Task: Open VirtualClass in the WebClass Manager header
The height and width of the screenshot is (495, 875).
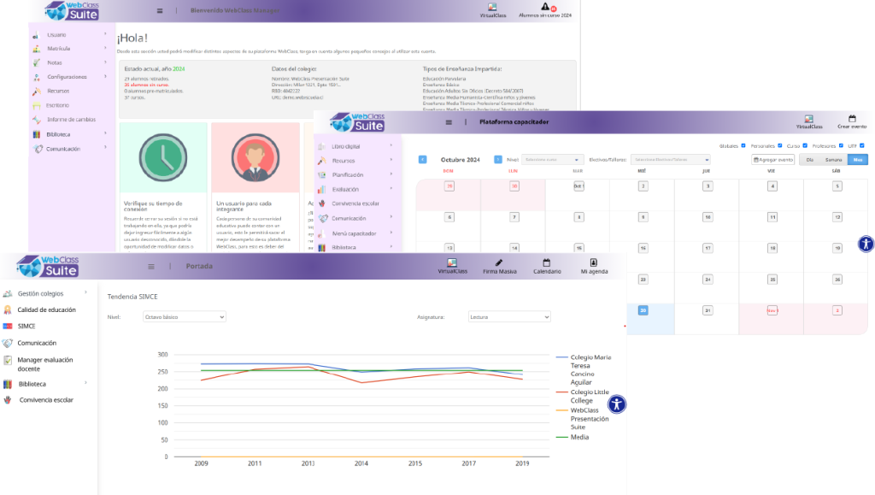Action: [x=493, y=10]
